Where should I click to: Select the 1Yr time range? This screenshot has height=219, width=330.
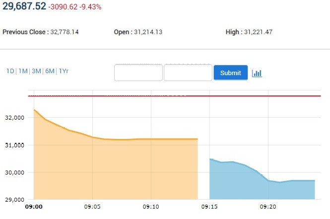[64, 71]
